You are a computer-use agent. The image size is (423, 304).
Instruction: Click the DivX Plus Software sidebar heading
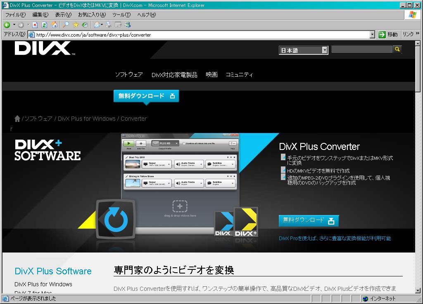click(x=53, y=271)
